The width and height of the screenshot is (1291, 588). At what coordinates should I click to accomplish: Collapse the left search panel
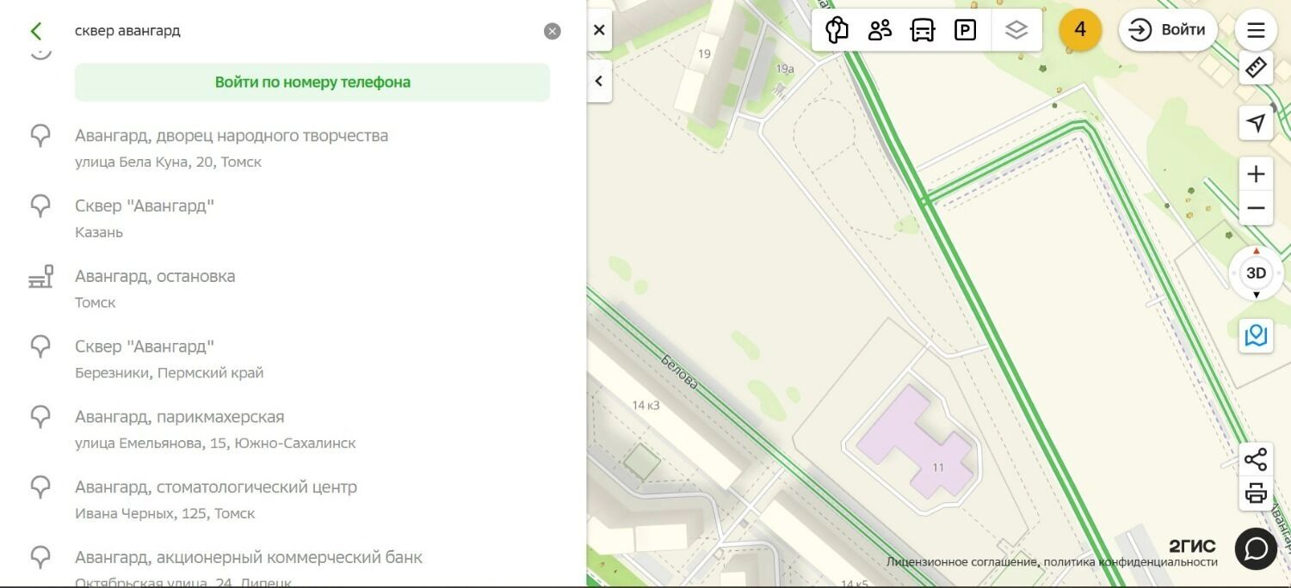click(x=599, y=82)
